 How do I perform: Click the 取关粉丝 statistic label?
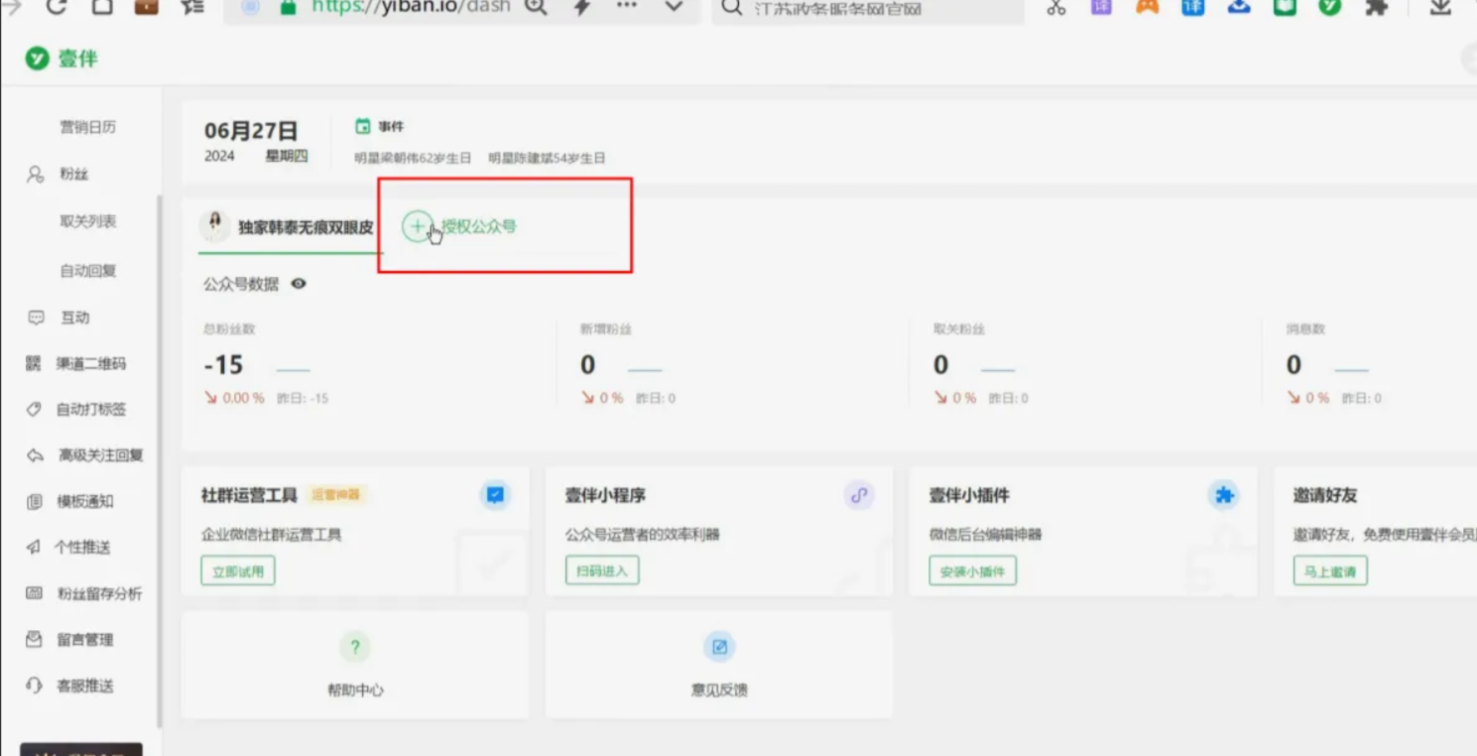click(958, 328)
